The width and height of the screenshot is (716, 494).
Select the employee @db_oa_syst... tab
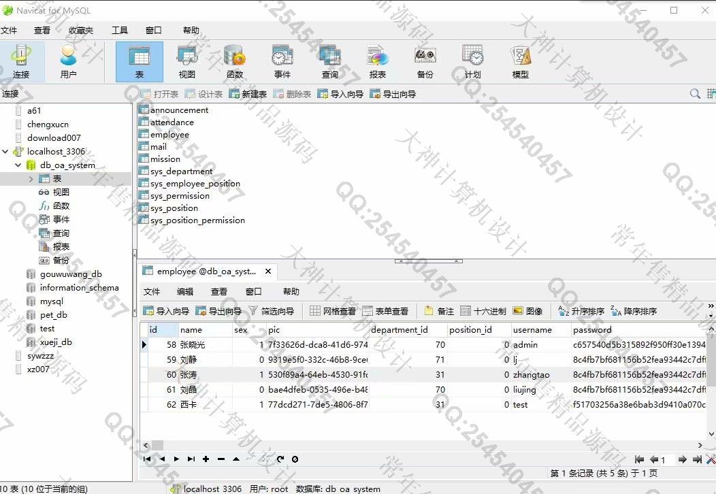(206, 271)
